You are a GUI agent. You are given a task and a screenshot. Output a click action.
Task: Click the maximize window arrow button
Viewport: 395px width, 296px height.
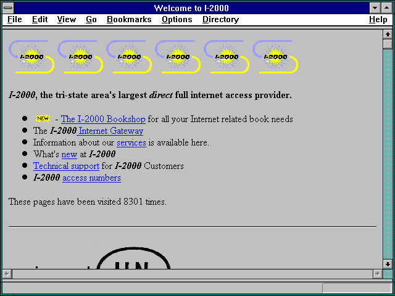click(387, 8)
